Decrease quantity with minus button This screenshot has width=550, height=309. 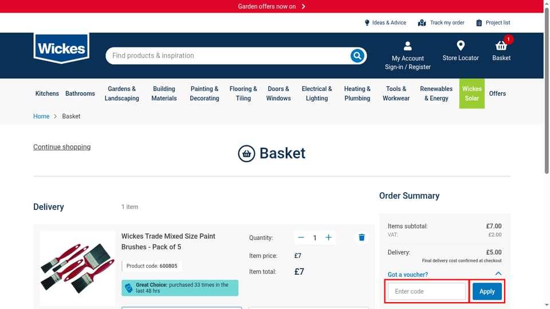pyautogui.click(x=301, y=237)
